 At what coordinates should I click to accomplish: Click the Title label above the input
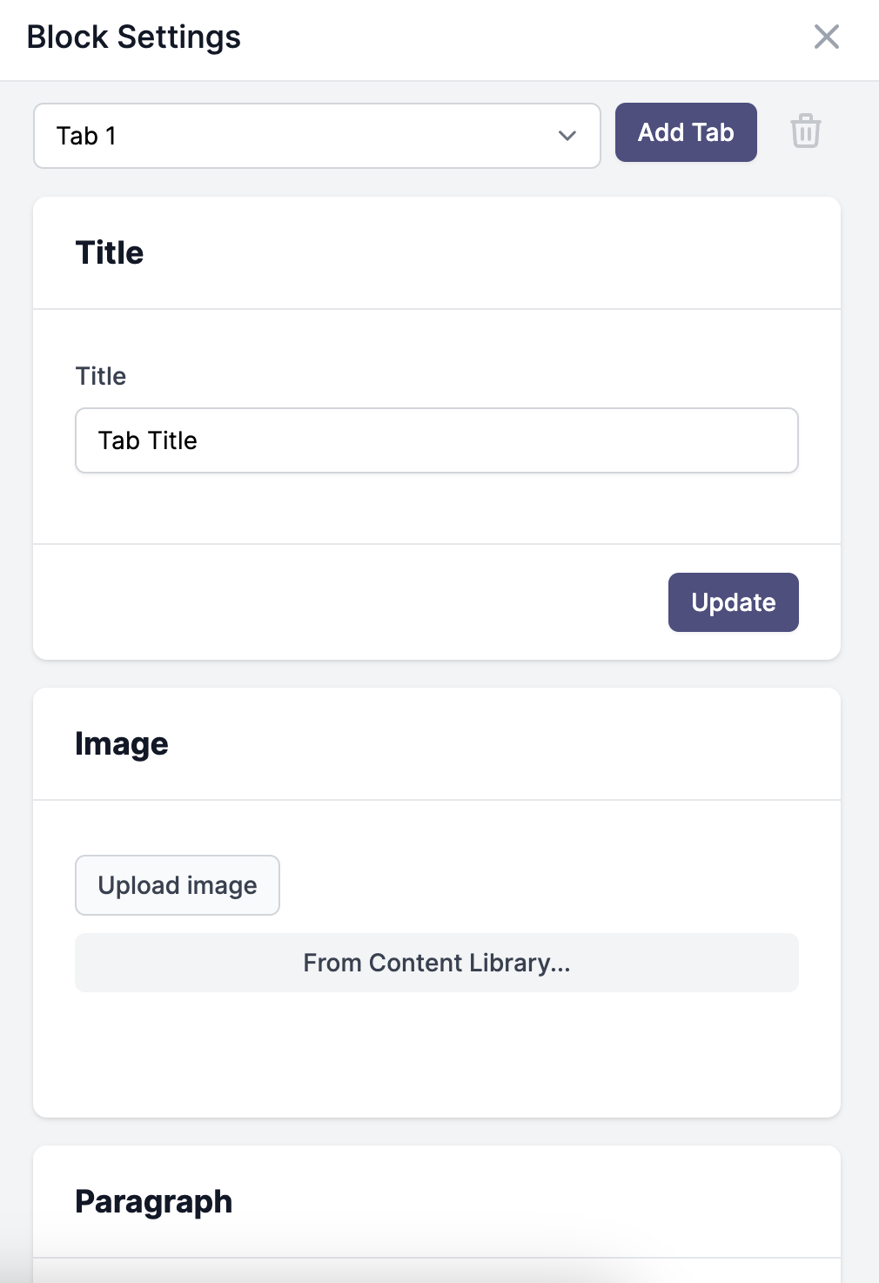point(101,376)
